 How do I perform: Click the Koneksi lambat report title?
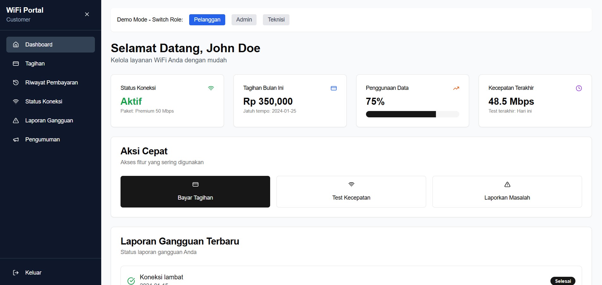point(161,277)
